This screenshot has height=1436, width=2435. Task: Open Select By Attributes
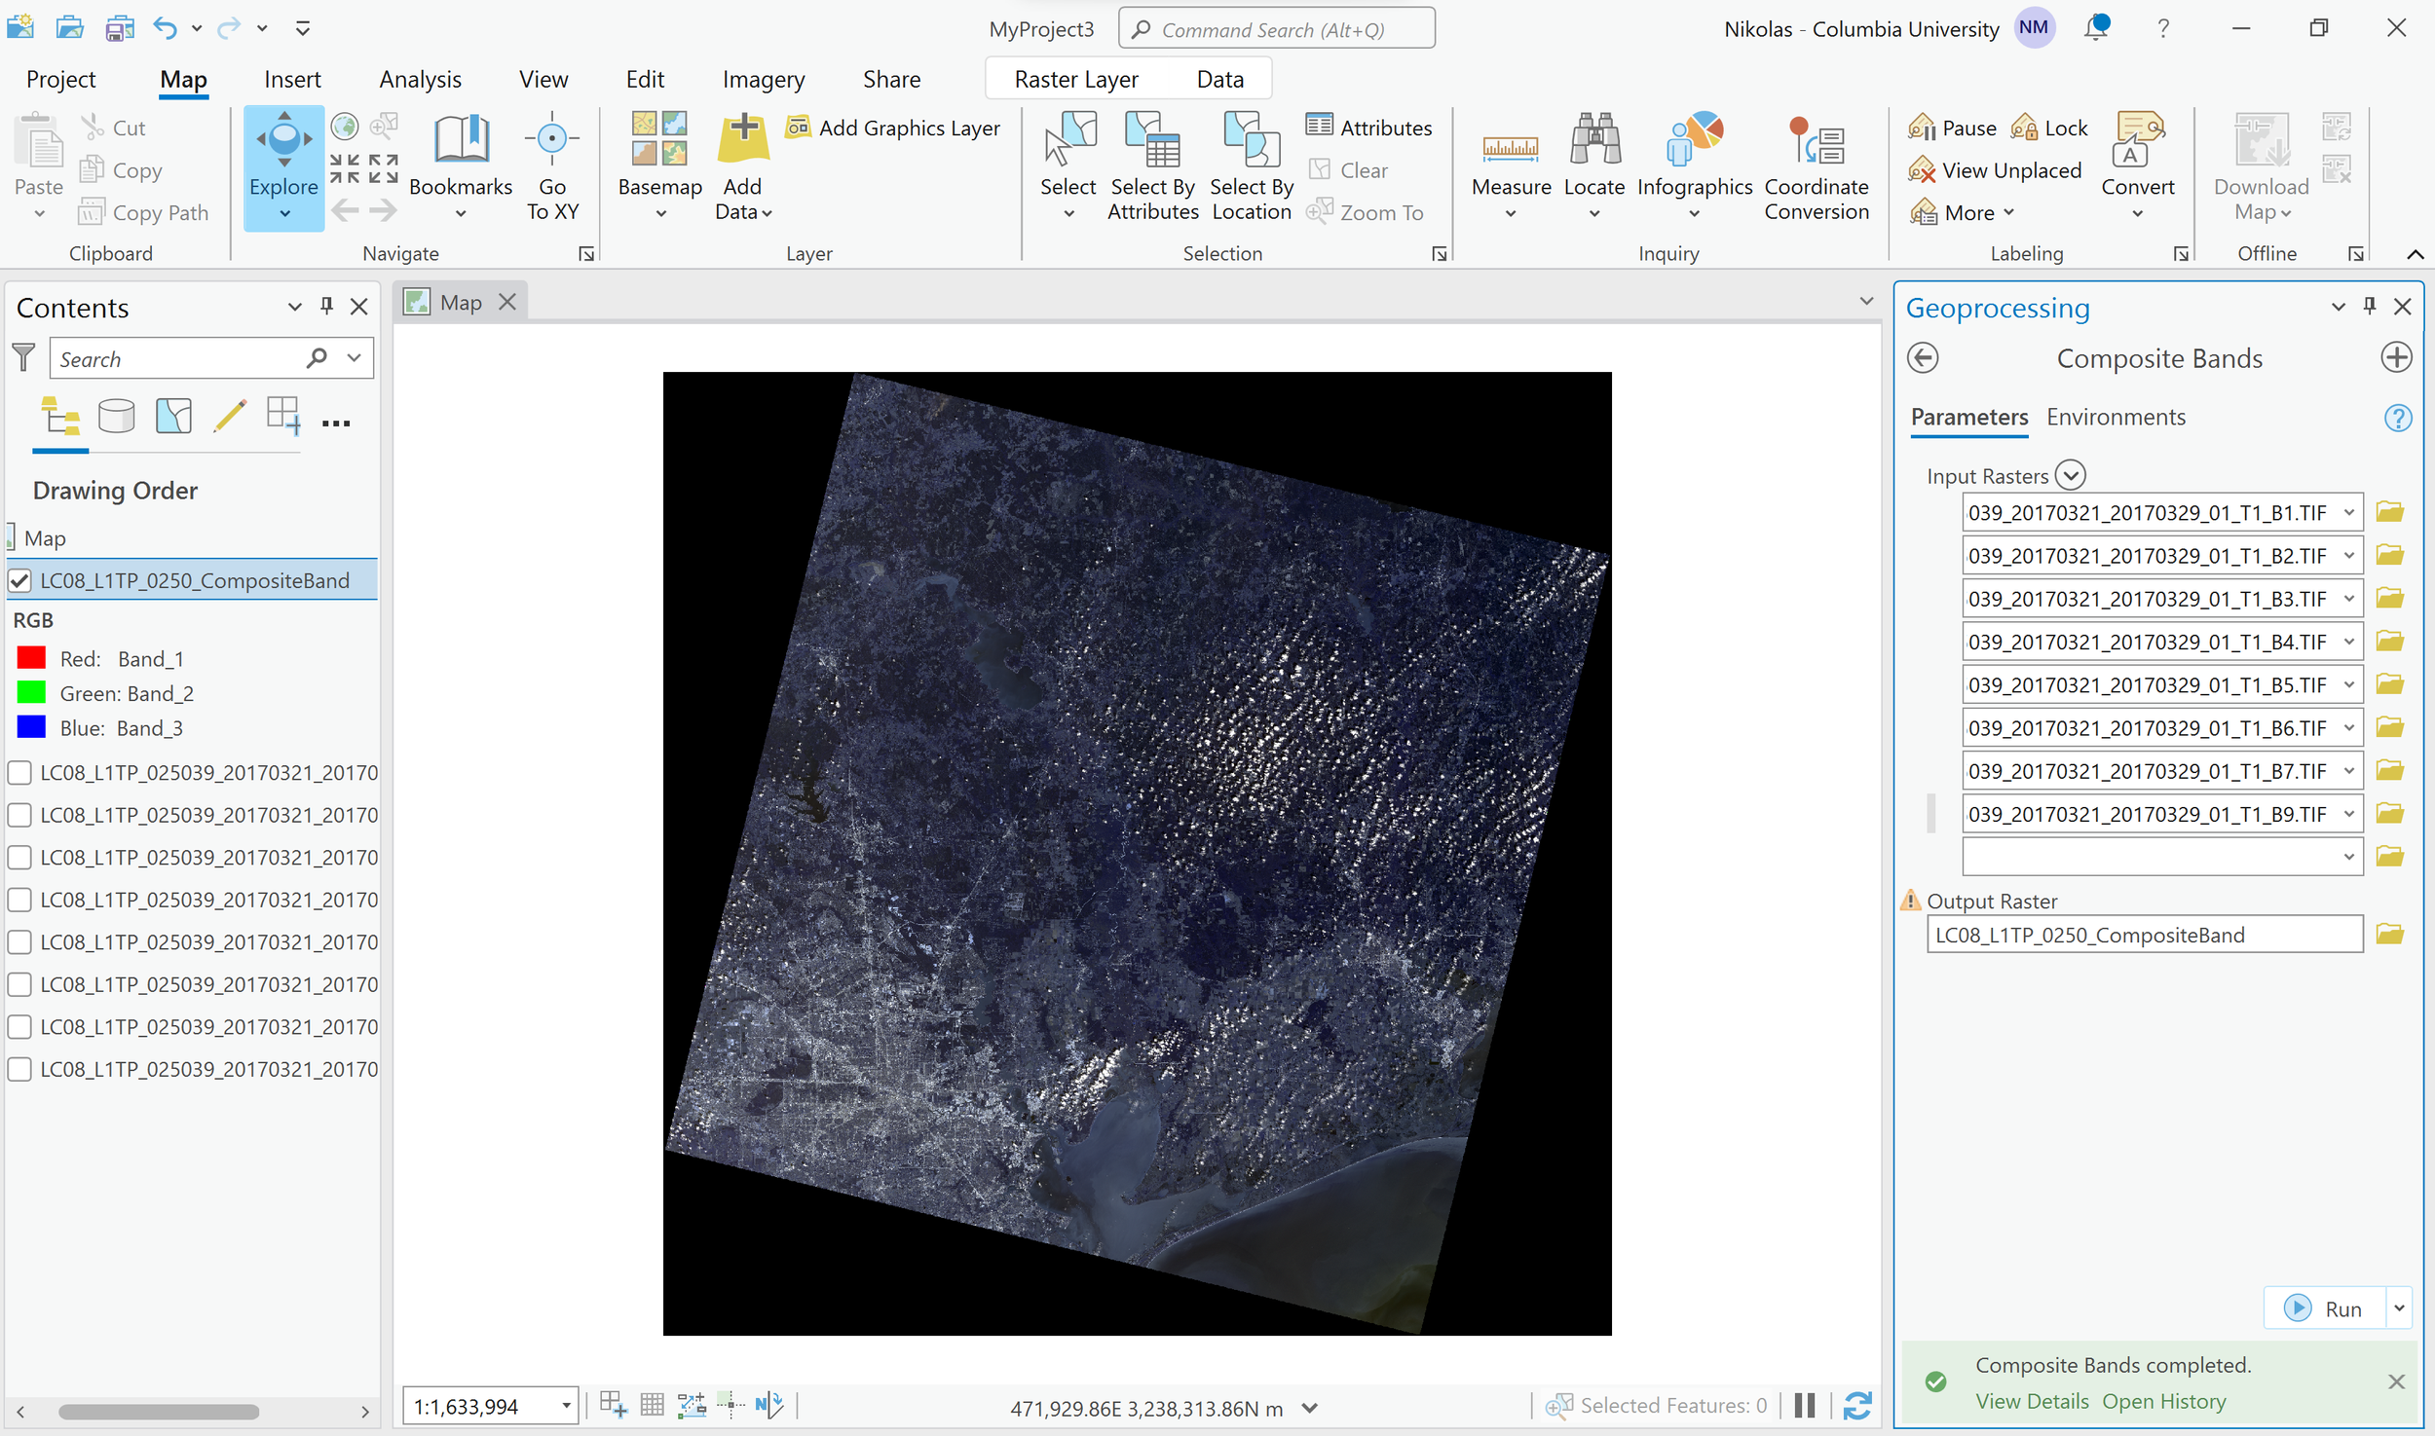[x=1152, y=167]
